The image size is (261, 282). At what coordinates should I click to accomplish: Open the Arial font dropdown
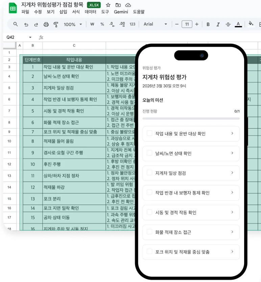point(155,24)
